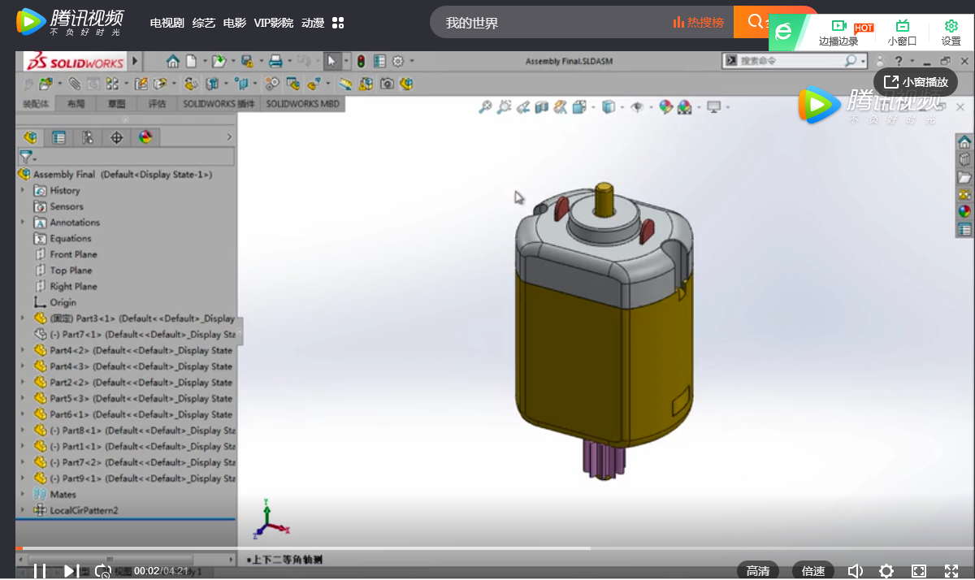Click the SolidWorks Help question mark

click(x=899, y=61)
